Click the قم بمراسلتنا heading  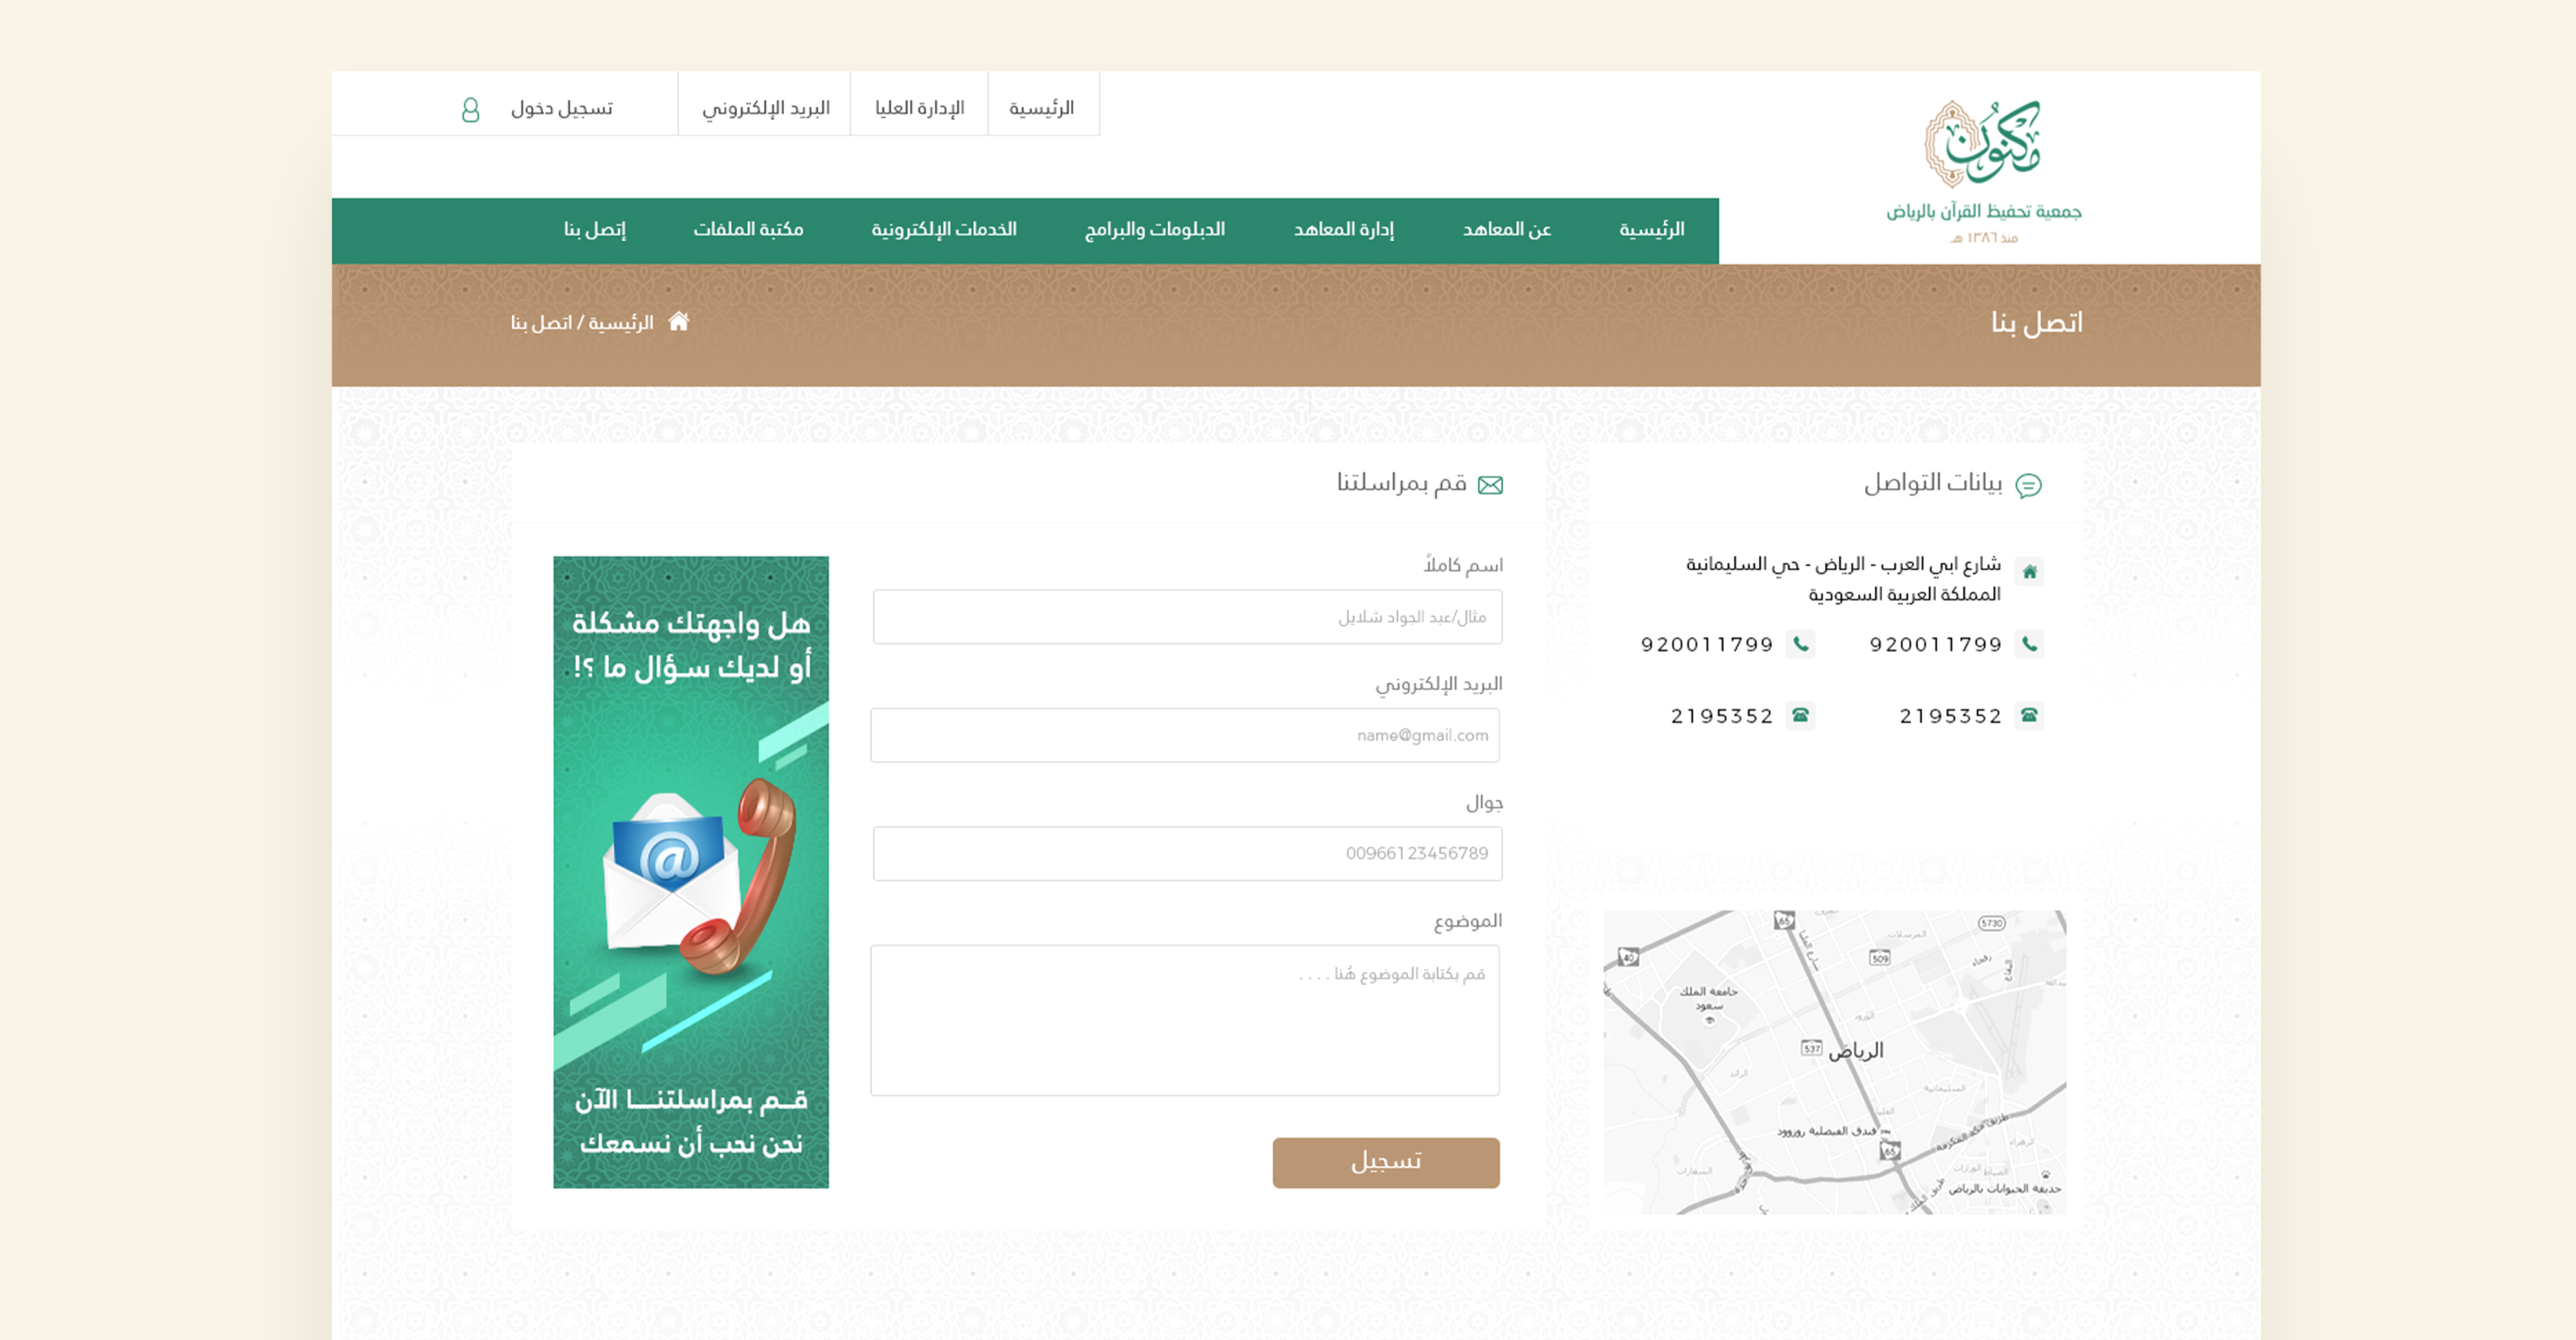(x=1401, y=483)
